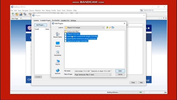Image resolution: width=177 pixels, height=100 pixels.
Task: Click the Plugins window search field
Action: [136, 25]
